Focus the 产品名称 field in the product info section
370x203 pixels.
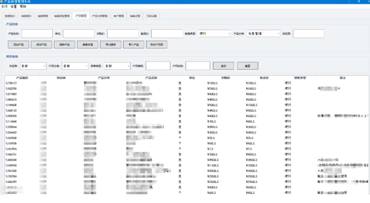pyautogui.click(x=37, y=34)
